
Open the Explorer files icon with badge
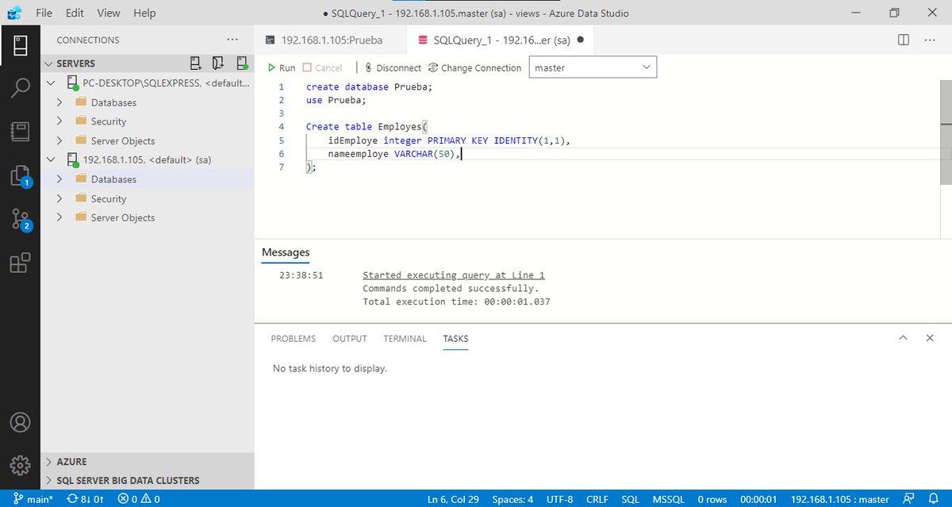[21, 175]
